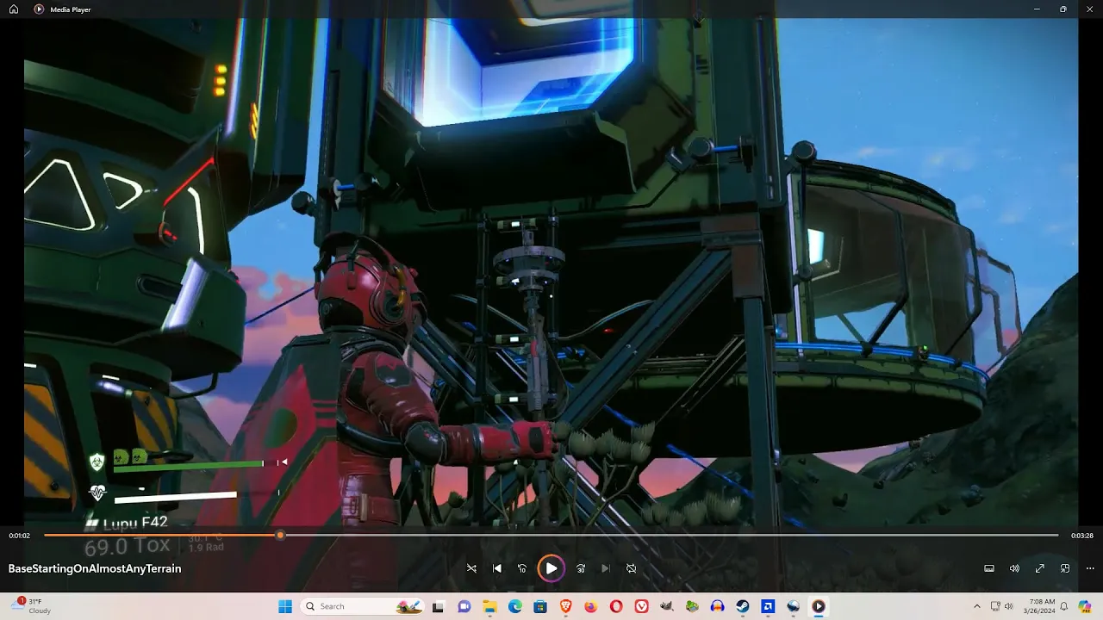Image resolution: width=1103 pixels, height=620 pixels.
Task: Open File Explorer from the taskbar
Action: 489,606
